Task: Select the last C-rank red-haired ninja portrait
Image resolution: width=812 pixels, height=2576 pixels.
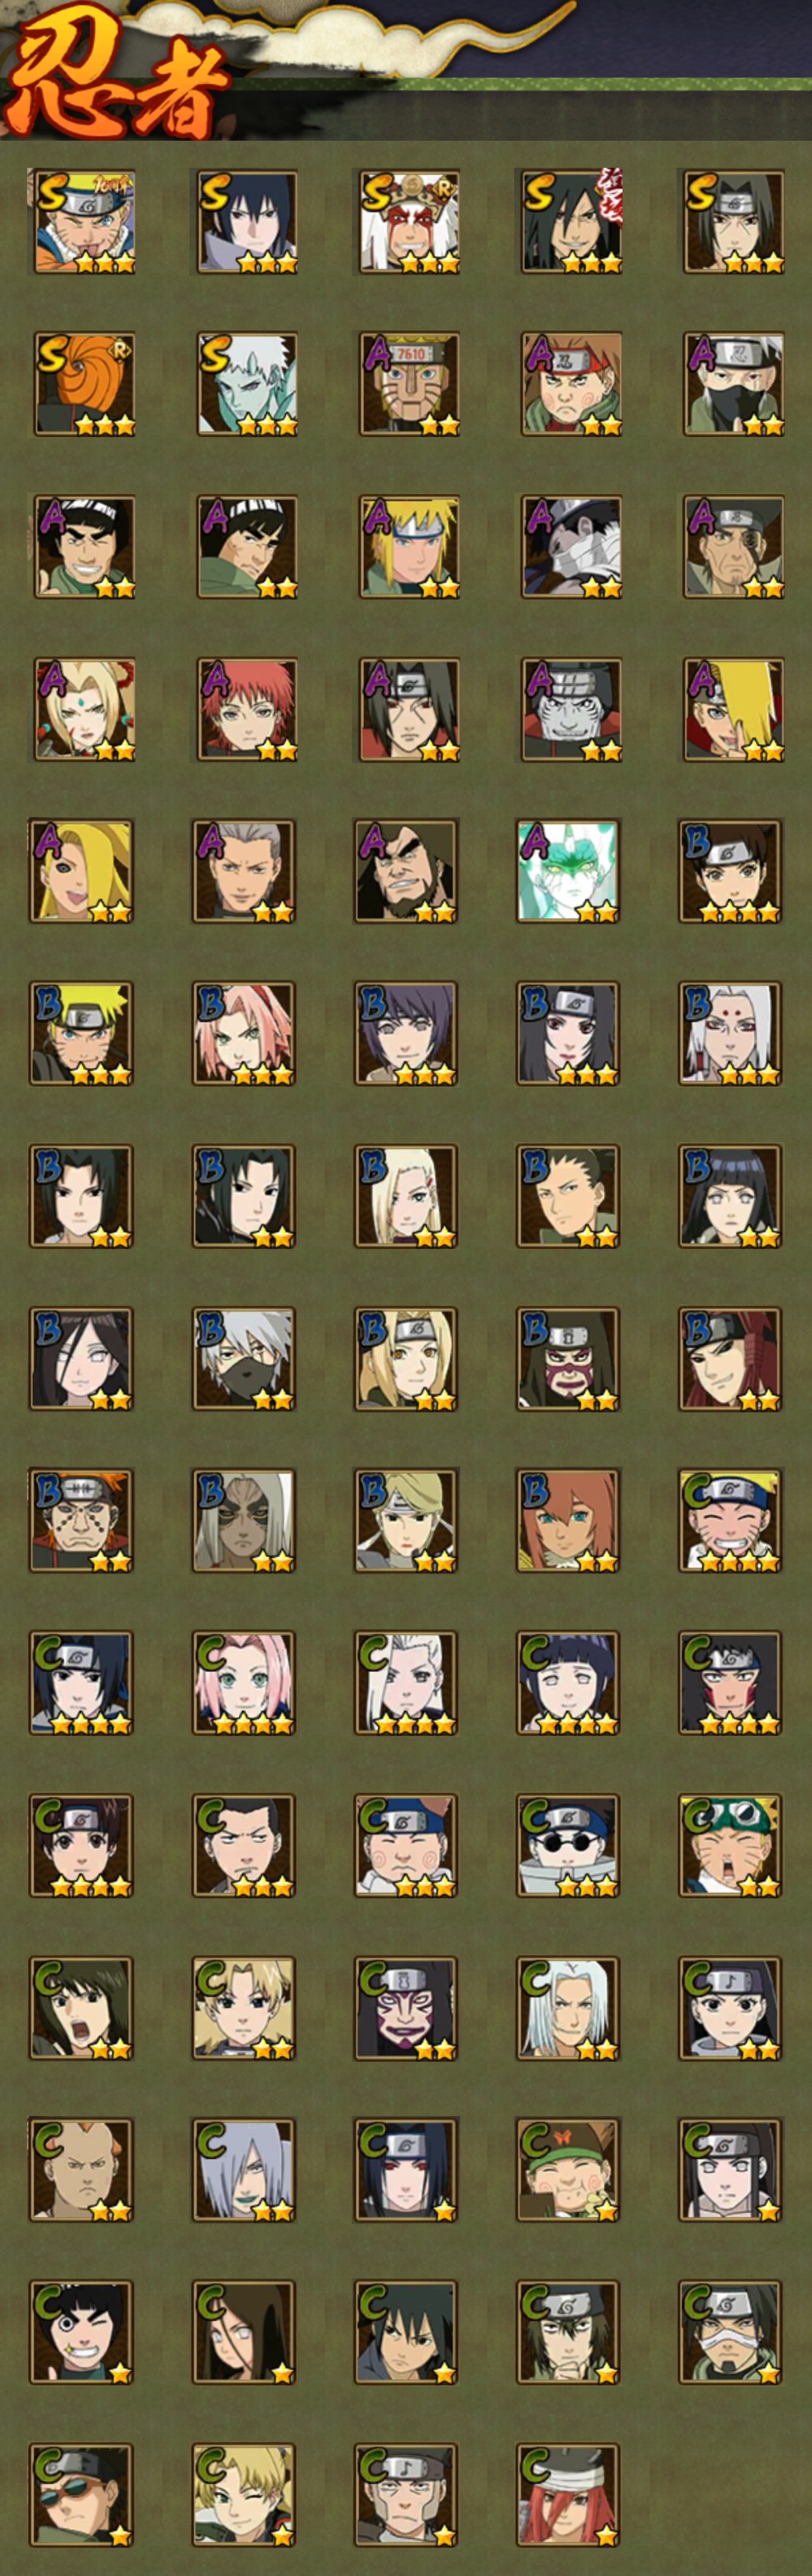Action: (567, 2495)
